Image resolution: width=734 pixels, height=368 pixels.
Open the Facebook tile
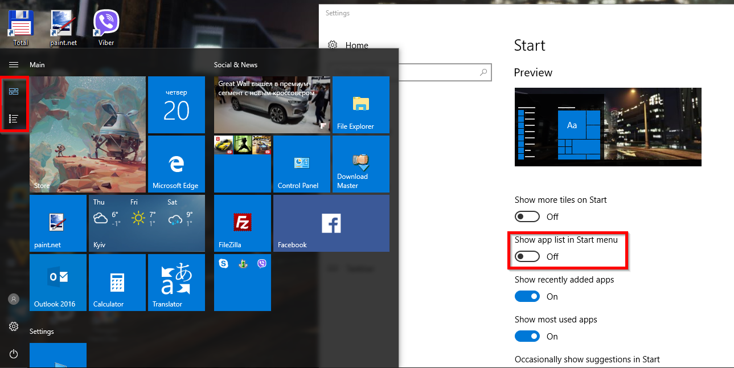pyautogui.click(x=331, y=223)
